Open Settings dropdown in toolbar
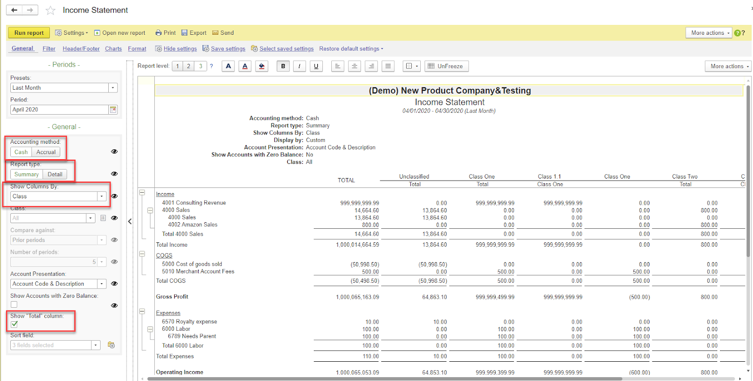This screenshot has height=381, width=753. (72, 33)
